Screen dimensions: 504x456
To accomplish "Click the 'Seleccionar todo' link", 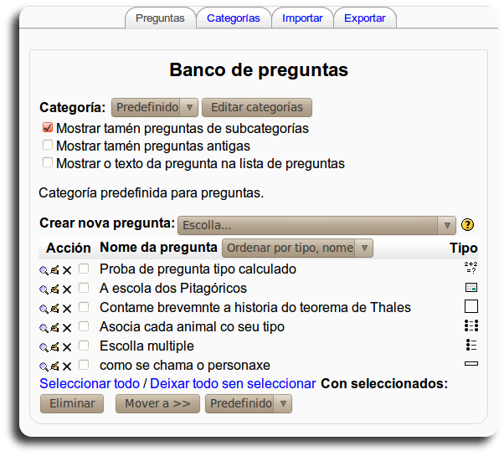I will pos(90,383).
